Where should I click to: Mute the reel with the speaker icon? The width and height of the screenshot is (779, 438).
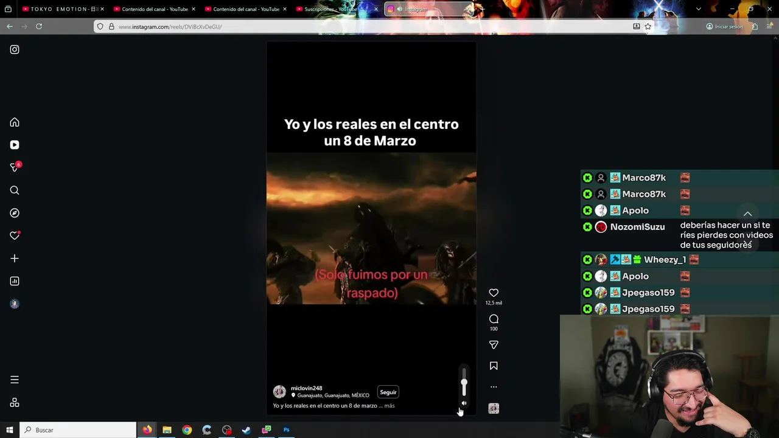click(x=464, y=403)
